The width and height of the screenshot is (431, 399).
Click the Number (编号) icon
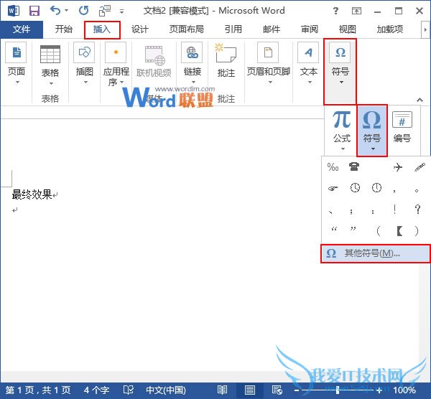(x=402, y=120)
